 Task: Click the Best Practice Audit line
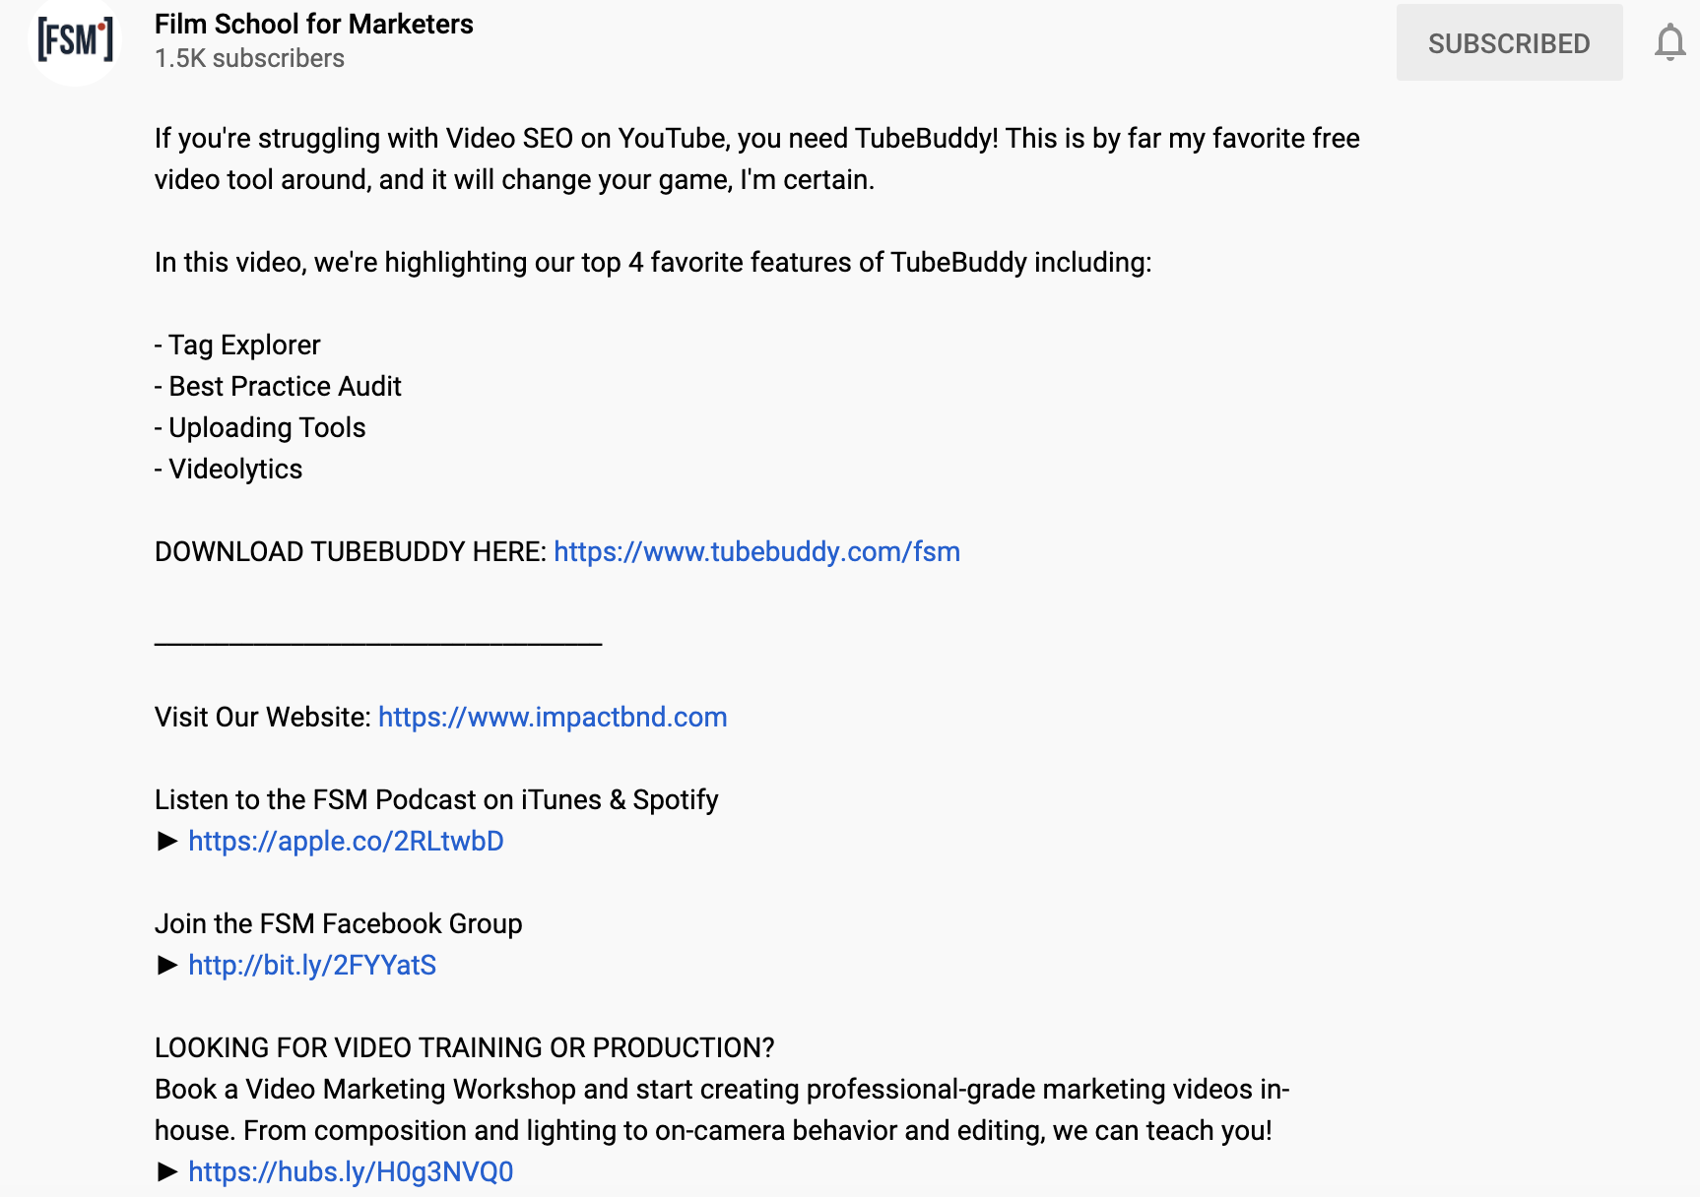click(278, 386)
